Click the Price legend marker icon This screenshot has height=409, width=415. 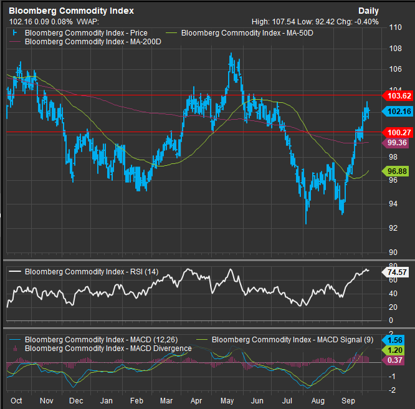15,32
